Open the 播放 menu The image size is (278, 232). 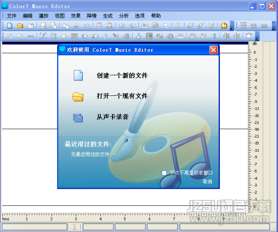point(44,16)
